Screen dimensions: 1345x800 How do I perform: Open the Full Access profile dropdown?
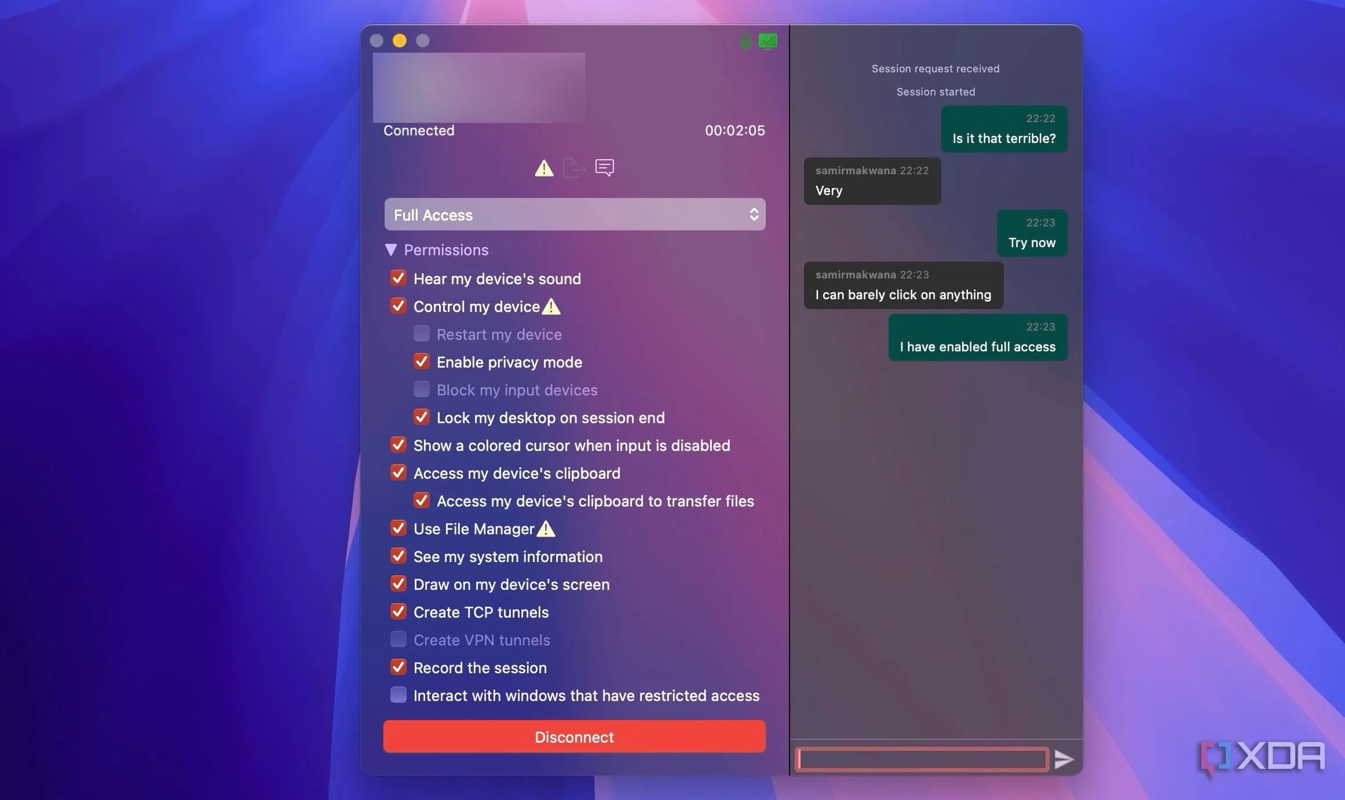tap(575, 215)
